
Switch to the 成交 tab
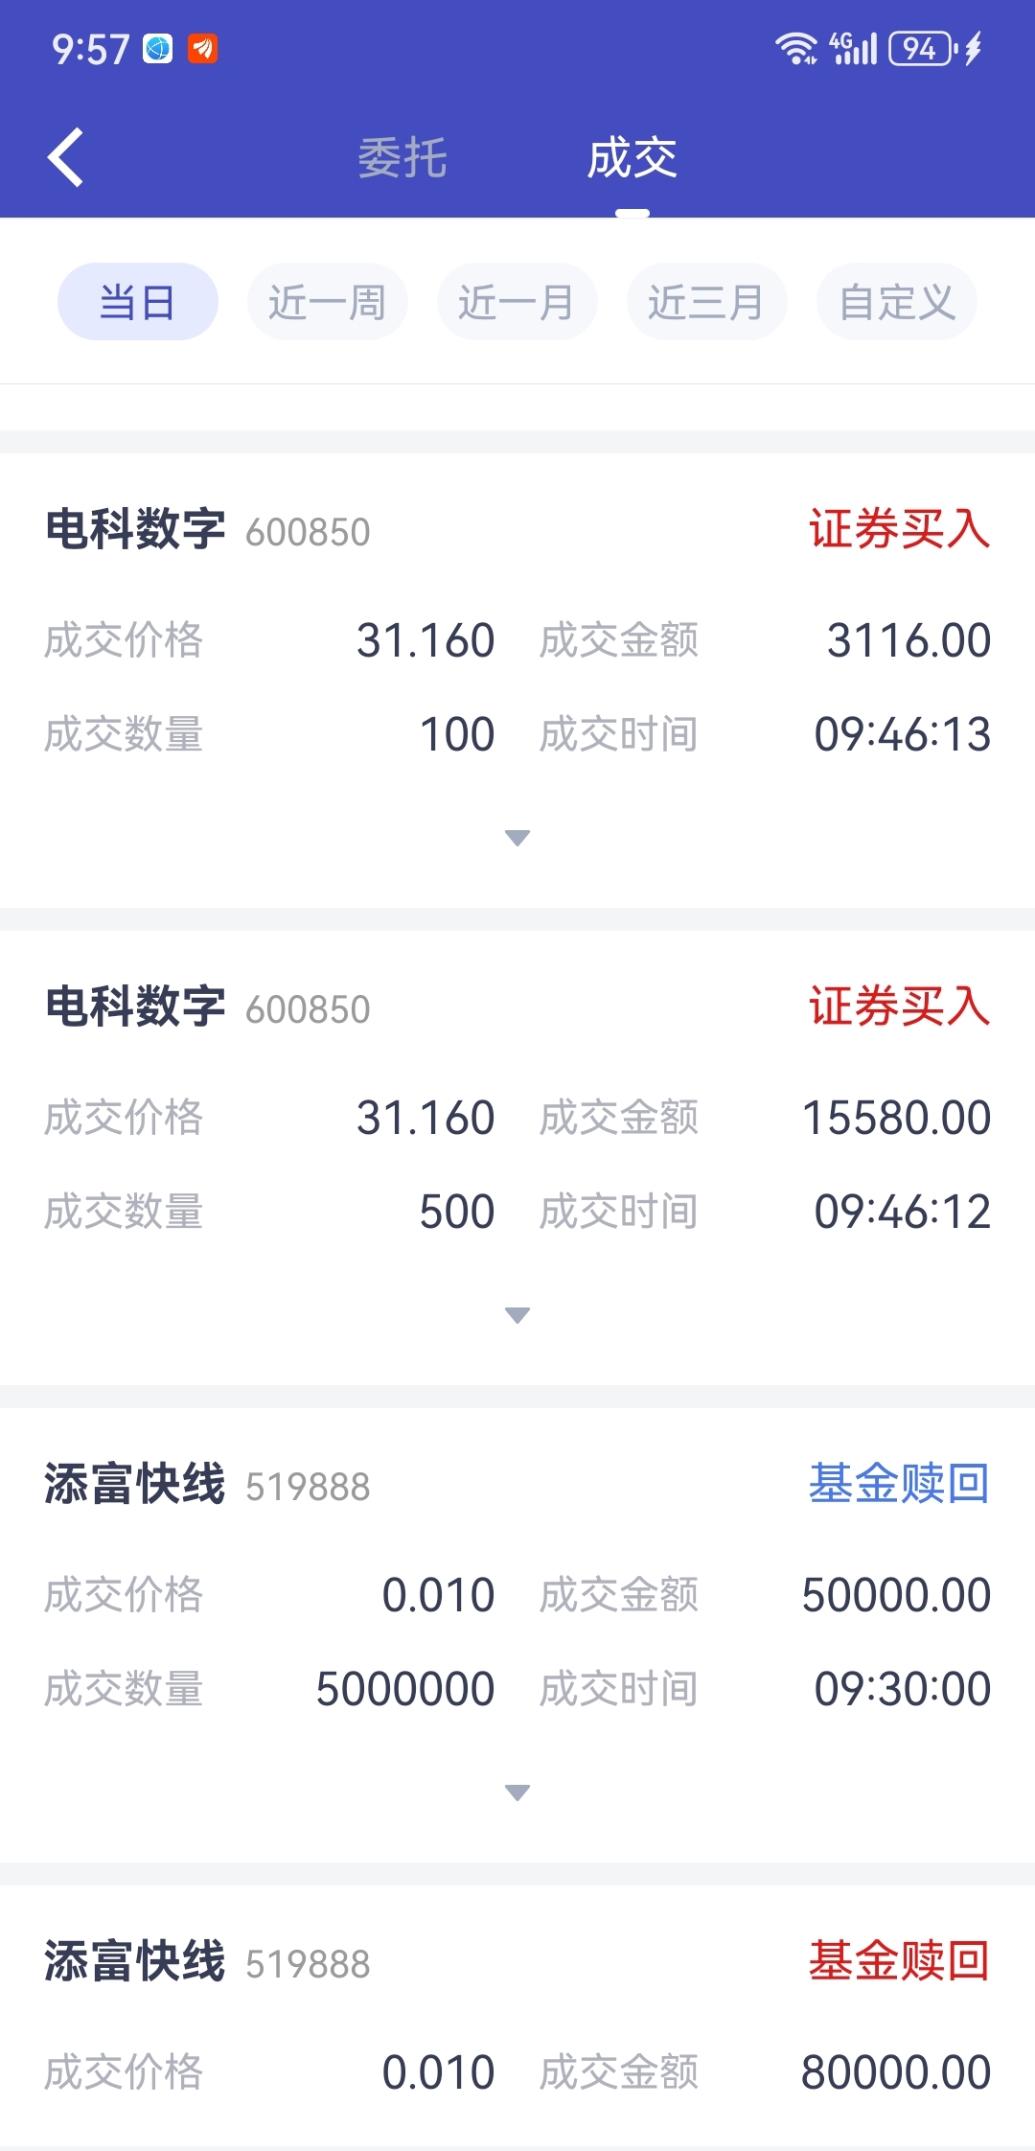point(632,157)
